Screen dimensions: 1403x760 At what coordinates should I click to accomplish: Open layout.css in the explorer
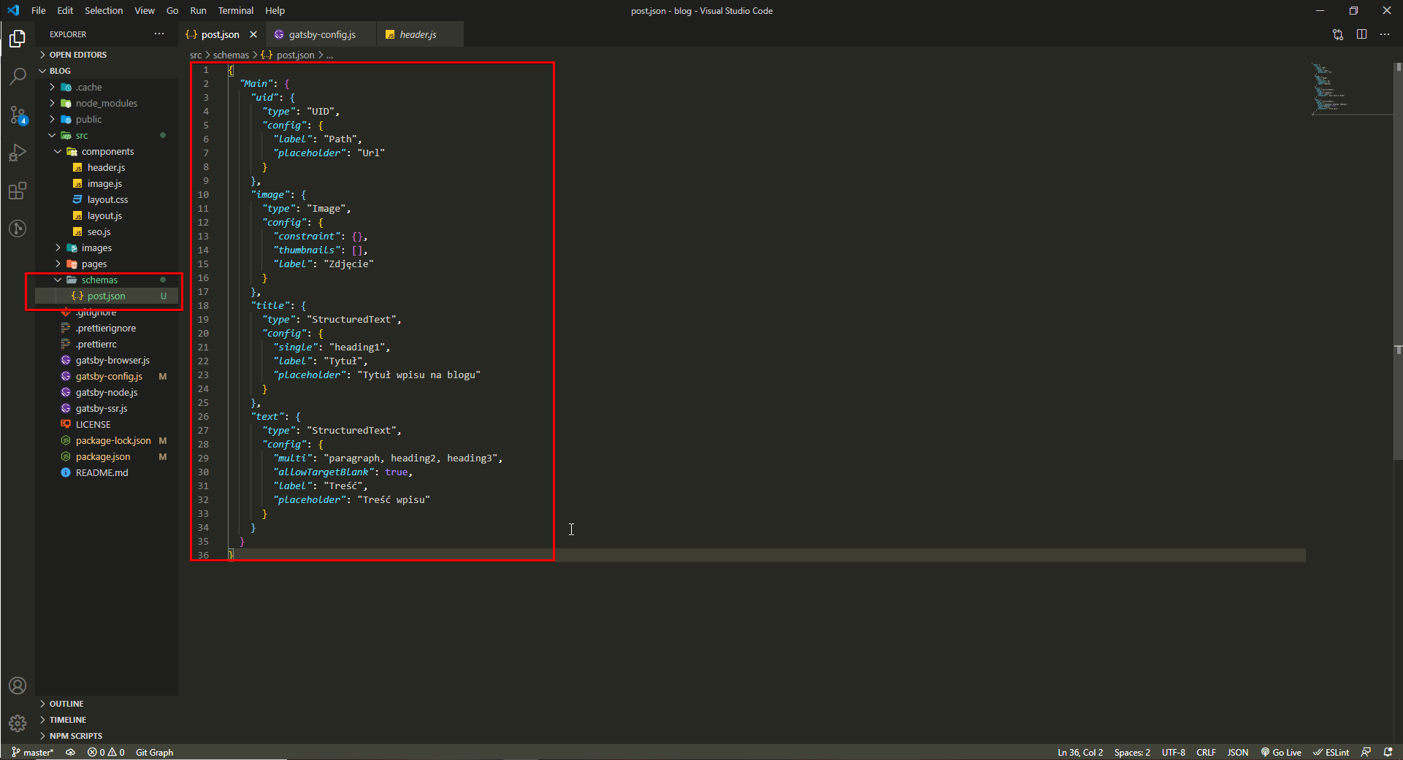(x=107, y=199)
